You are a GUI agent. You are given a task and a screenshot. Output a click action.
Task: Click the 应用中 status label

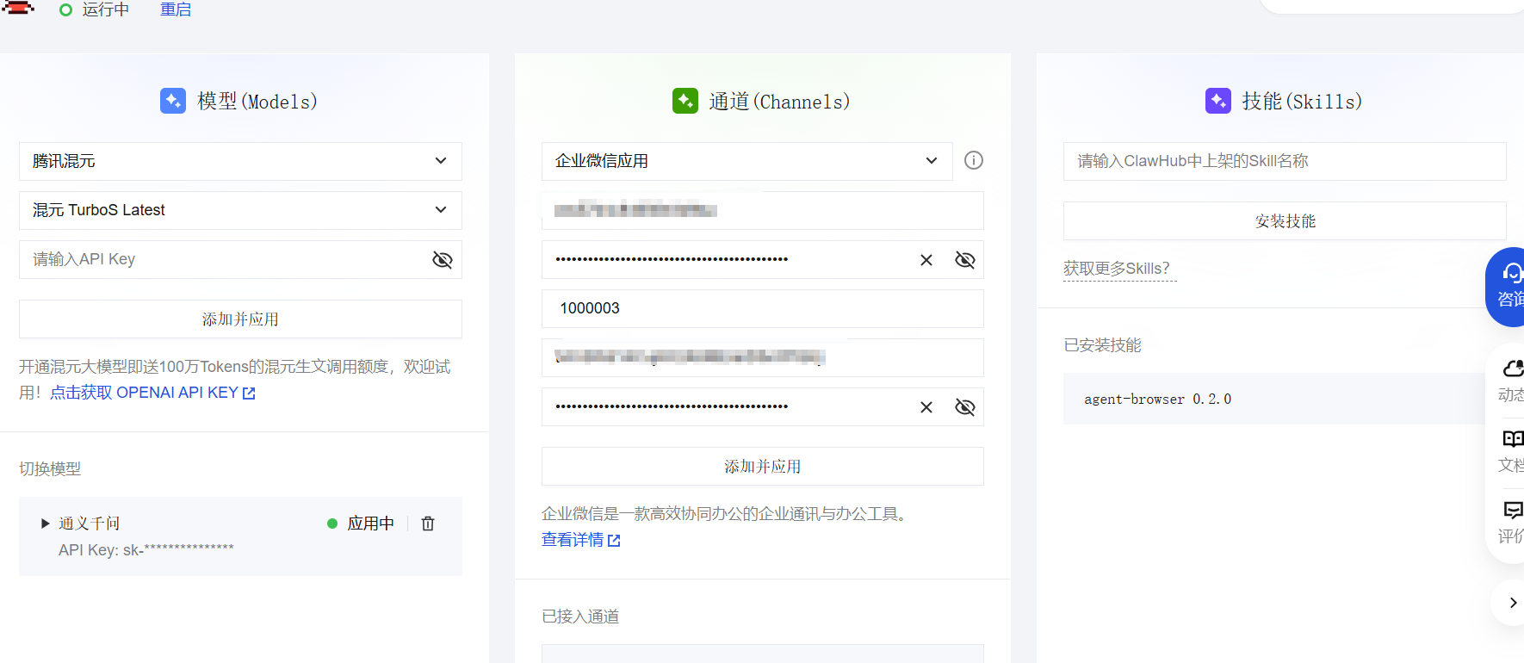370,524
